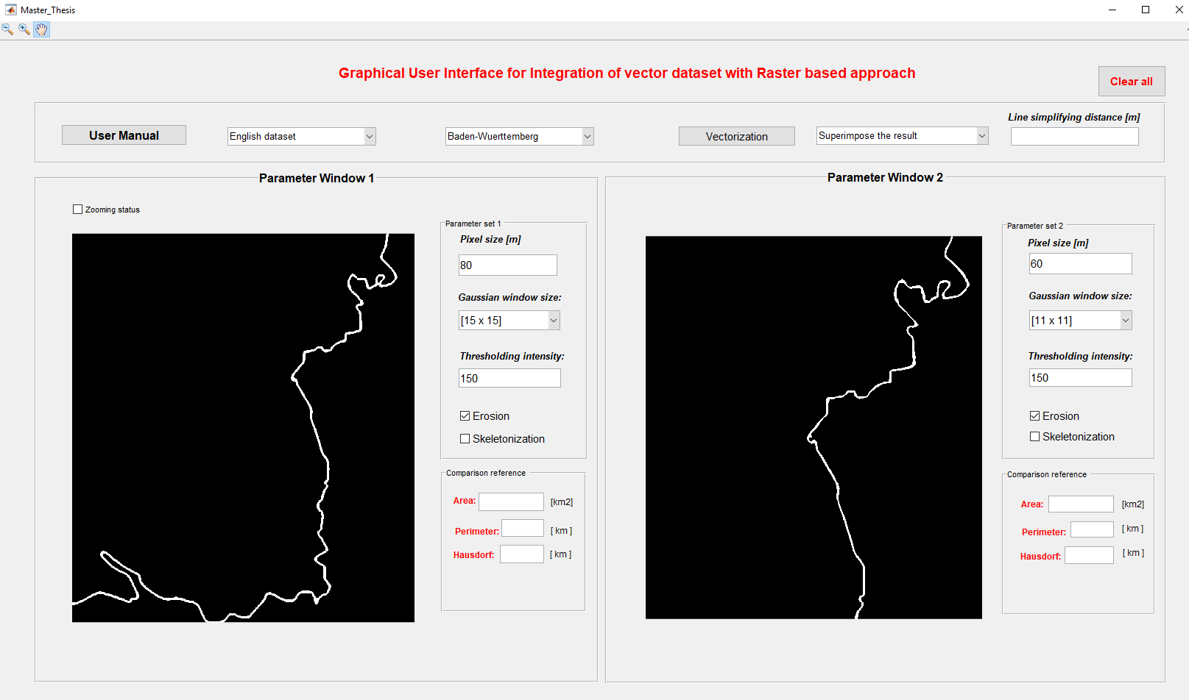Image resolution: width=1189 pixels, height=700 pixels.
Task: Click the boundary image in Parameter Window 2
Action: [x=814, y=427]
